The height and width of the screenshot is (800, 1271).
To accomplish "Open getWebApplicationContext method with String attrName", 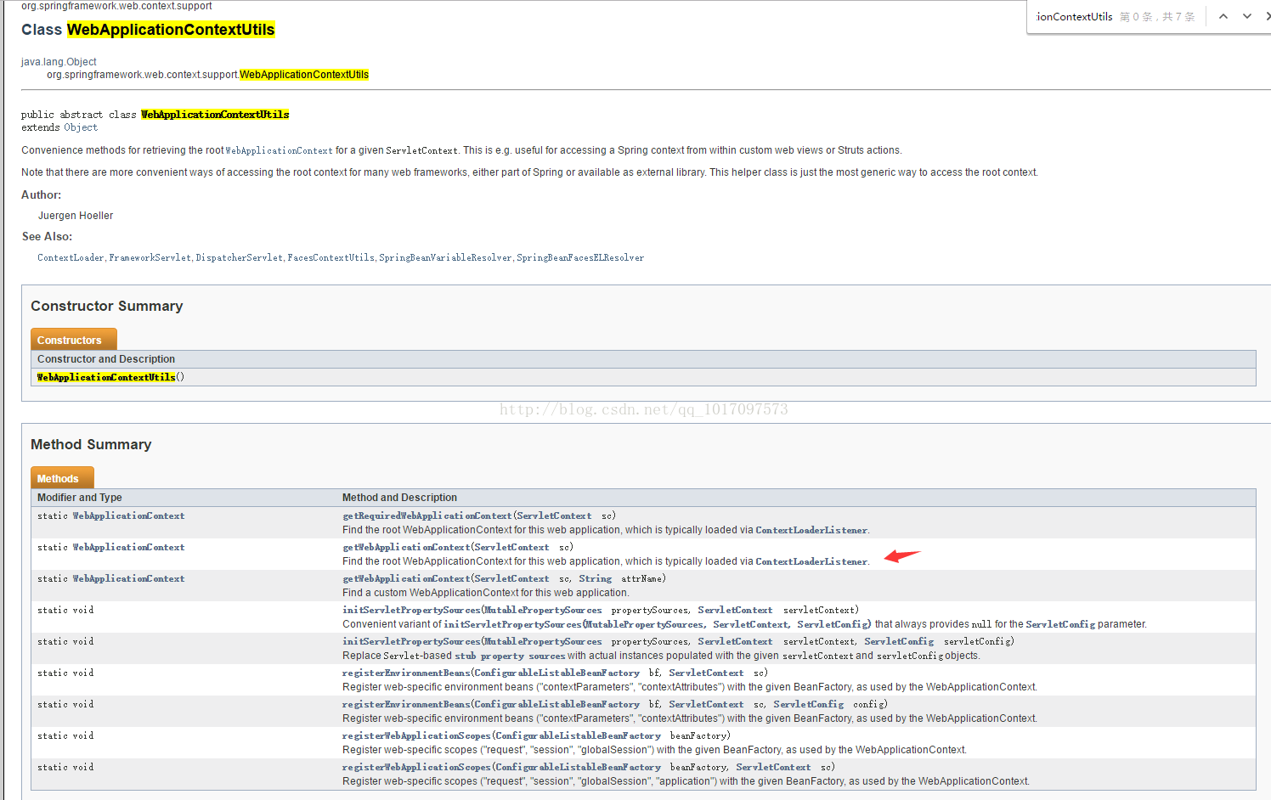I will point(406,578).
